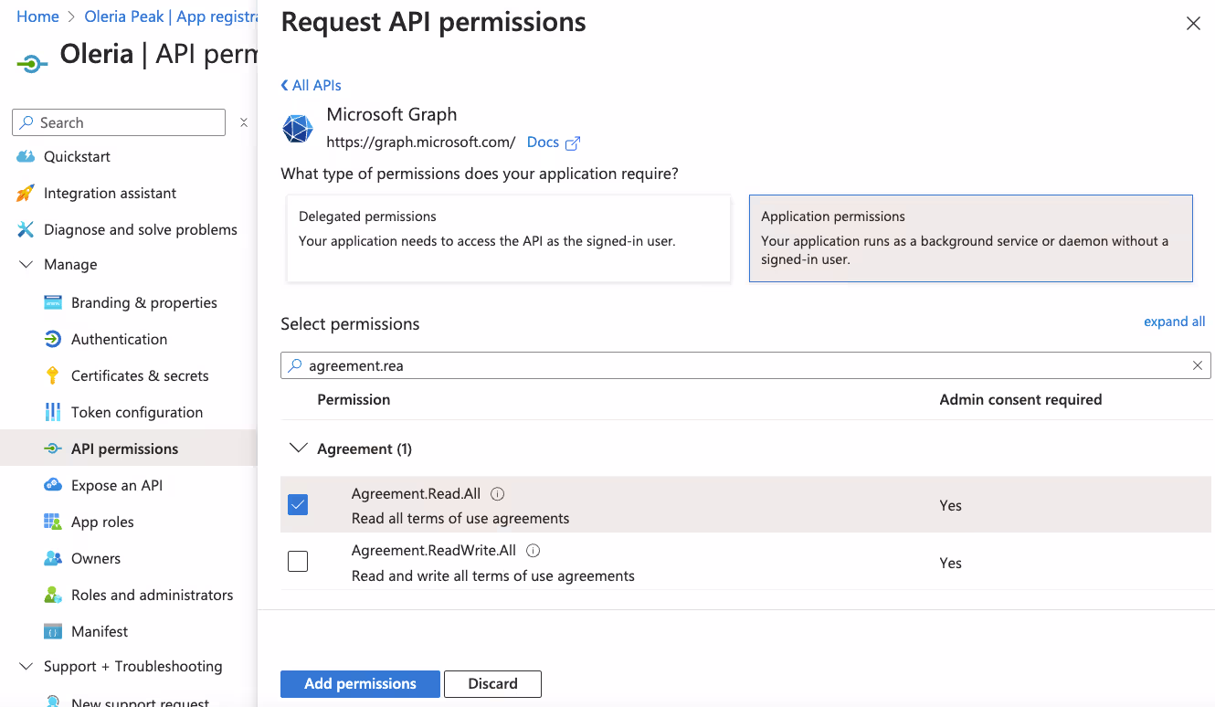The width and height of the screenshot is (1215, 707).
Task: Click the Add permissions button
Action: [360, 683]
